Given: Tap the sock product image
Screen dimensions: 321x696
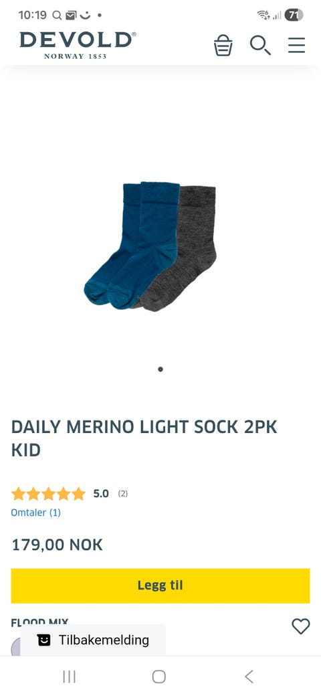Looking at the screenshot, I should coord(150,246).
